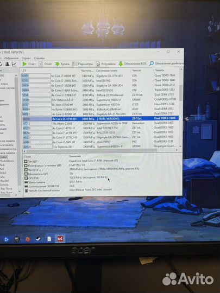220x293 pixels.
Task: Open the Отчёт report toolbar button
Action: [45, 64]
